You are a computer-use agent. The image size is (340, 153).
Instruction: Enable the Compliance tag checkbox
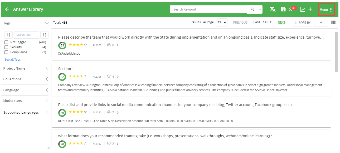point(6,52)
